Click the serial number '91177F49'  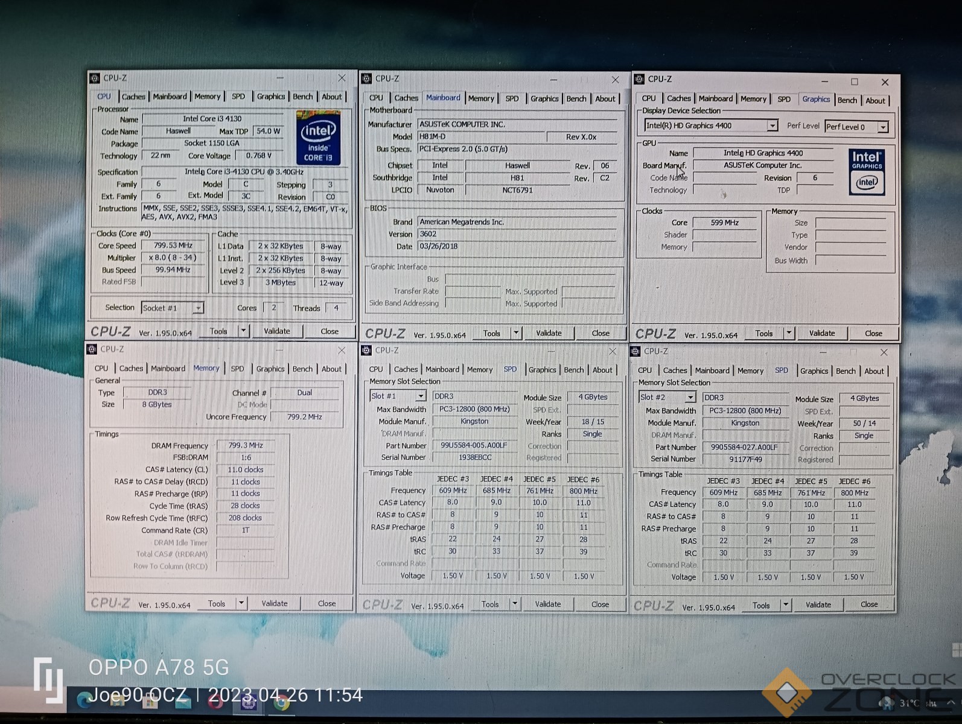click(745, 459)
